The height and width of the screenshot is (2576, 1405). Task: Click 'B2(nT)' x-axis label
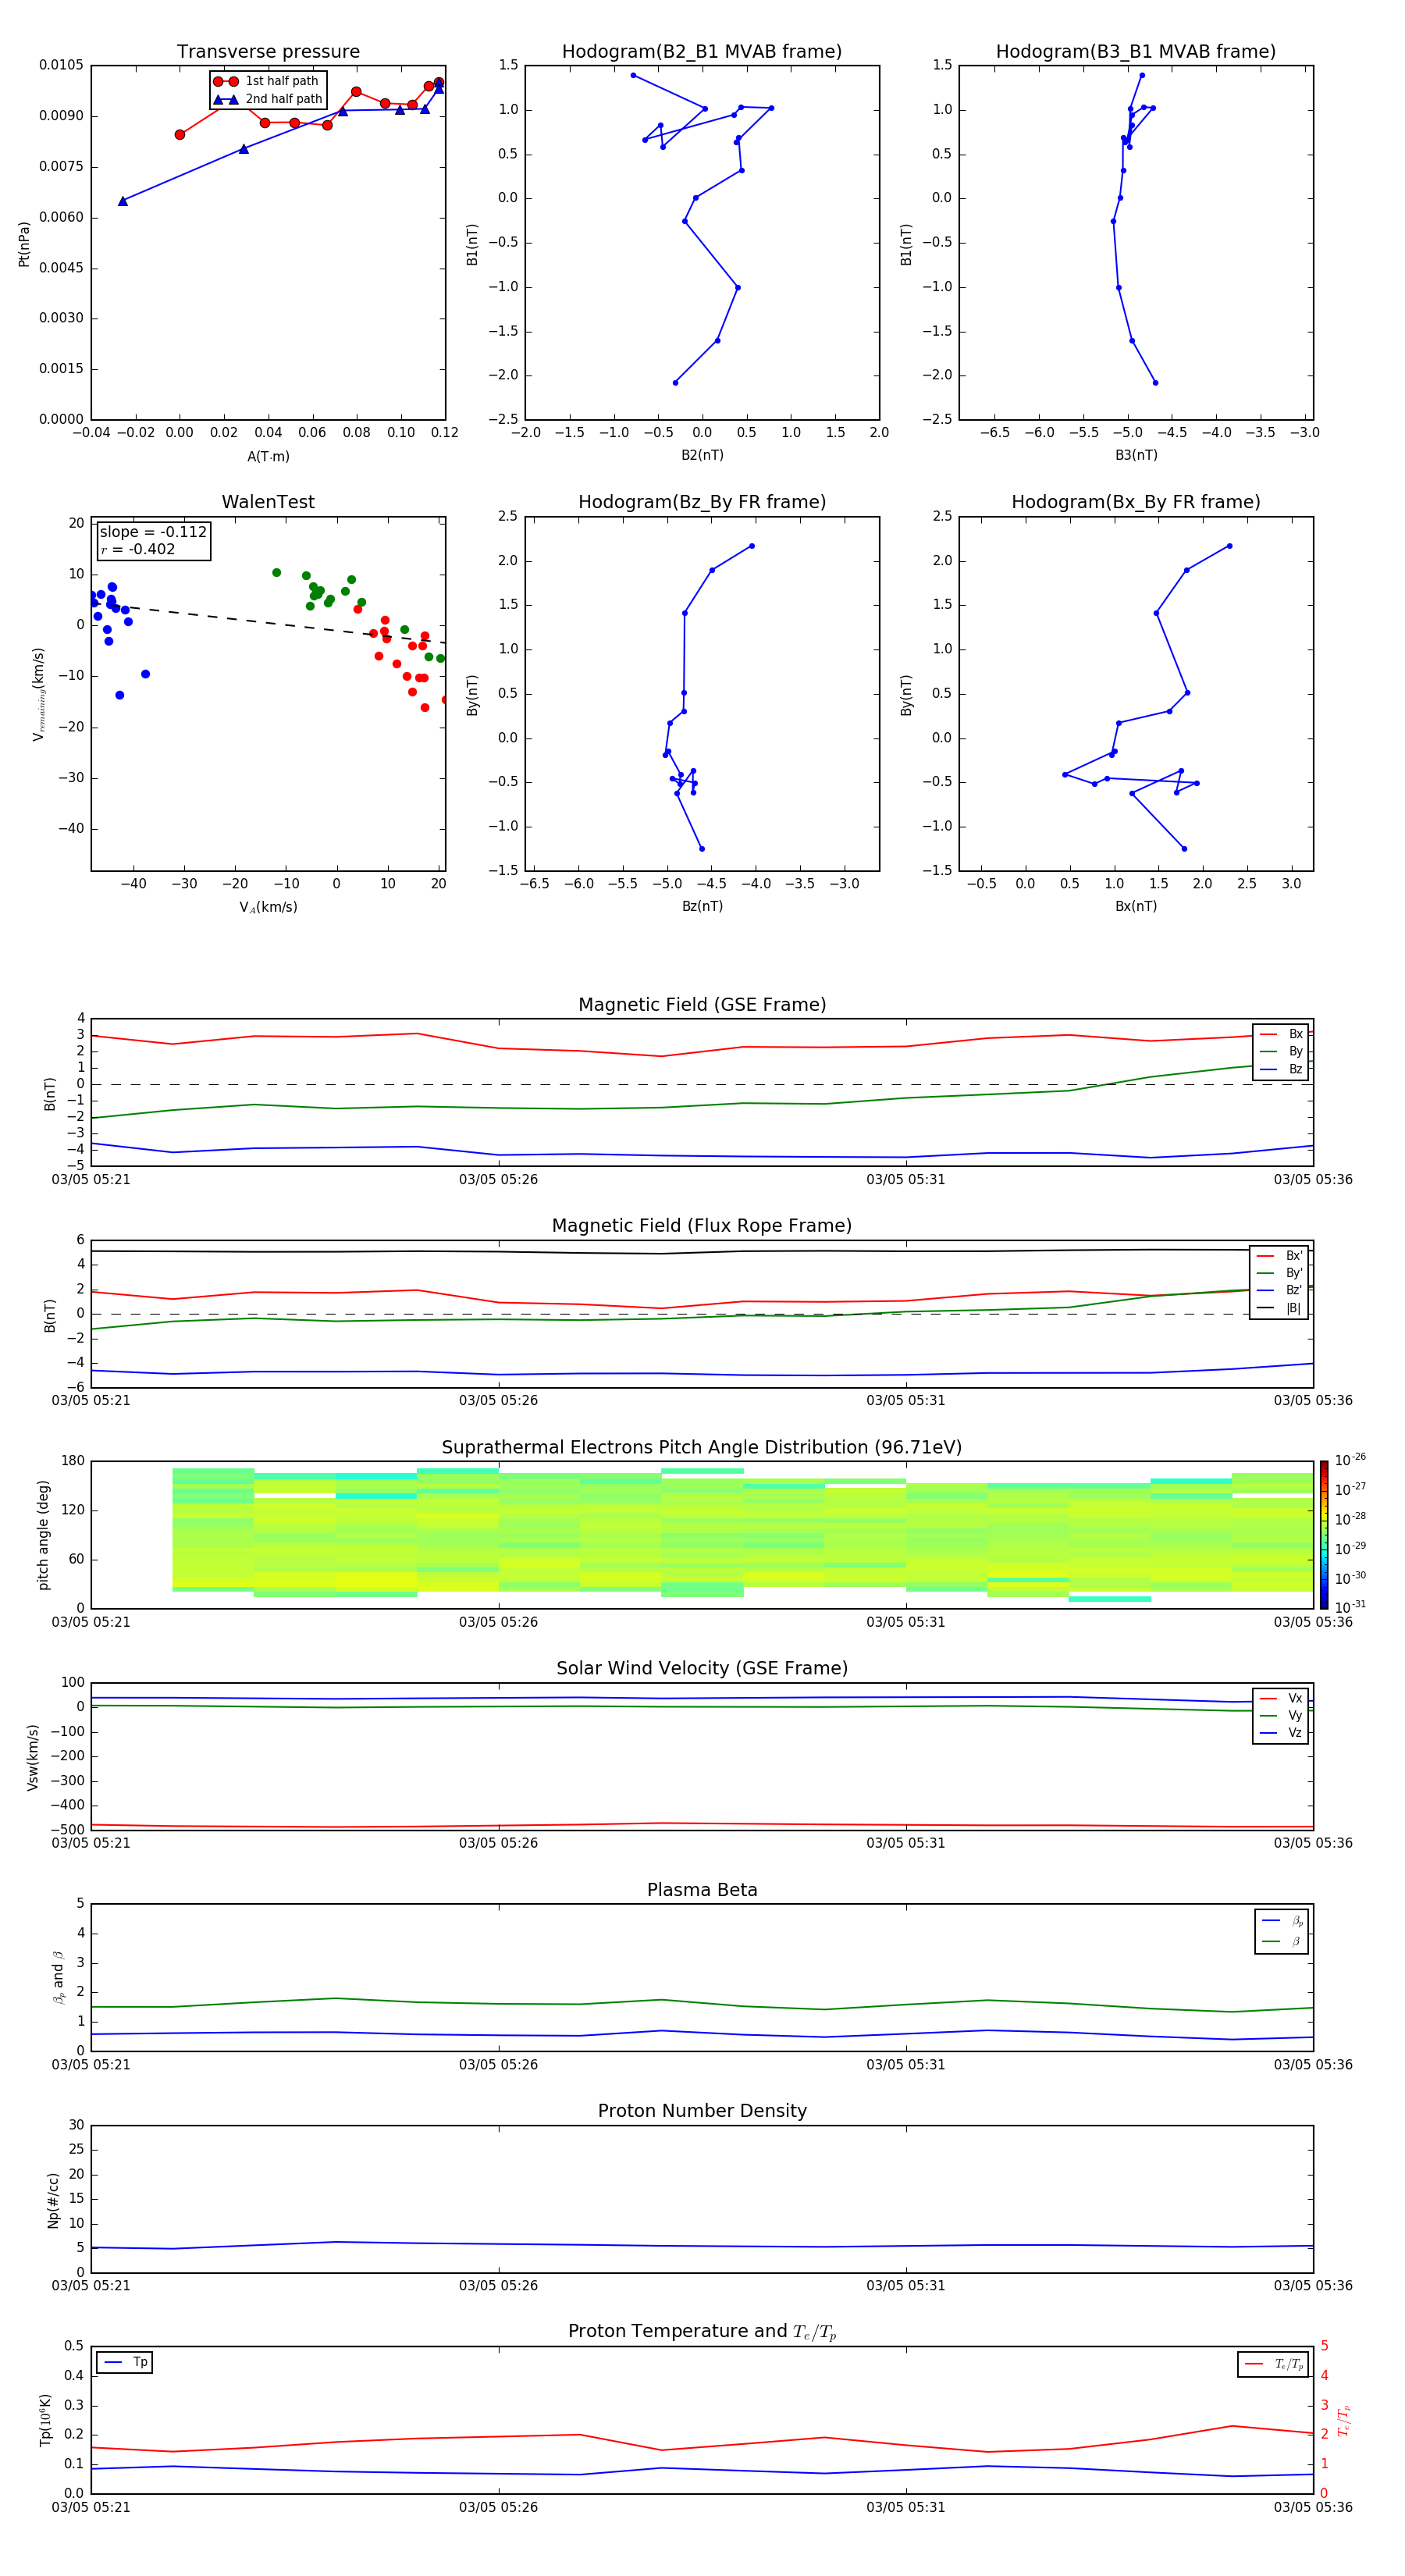tap(702, 455)
